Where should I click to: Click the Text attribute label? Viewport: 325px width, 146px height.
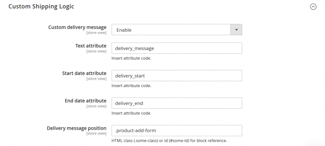tap(91, 46)
